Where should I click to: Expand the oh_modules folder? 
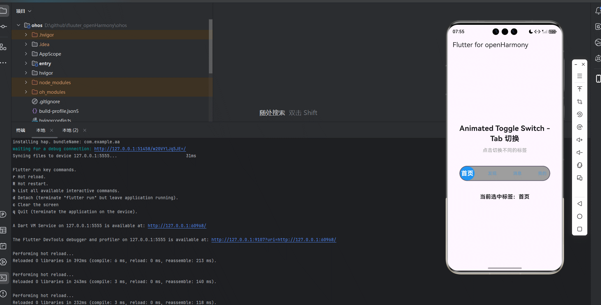coord(26,92)
